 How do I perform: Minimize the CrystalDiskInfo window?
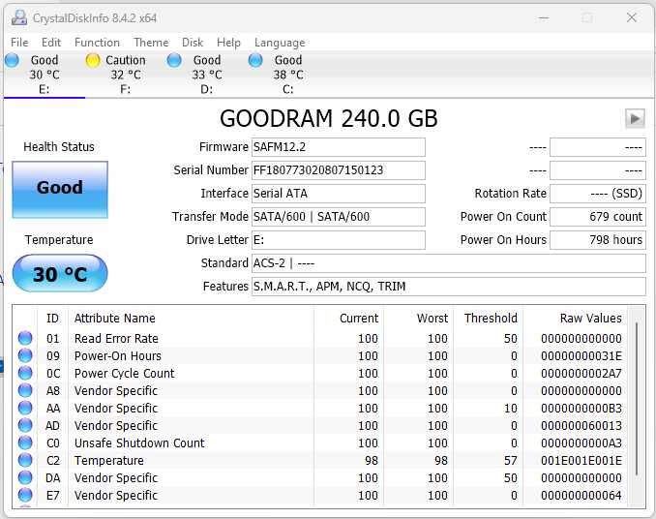(x=544, y=18)
